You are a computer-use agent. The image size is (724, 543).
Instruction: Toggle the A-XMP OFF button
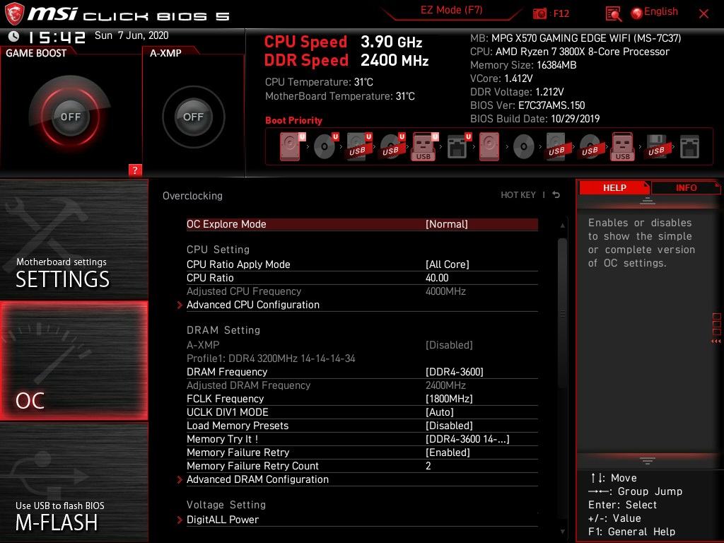click(x=193, y=117)
